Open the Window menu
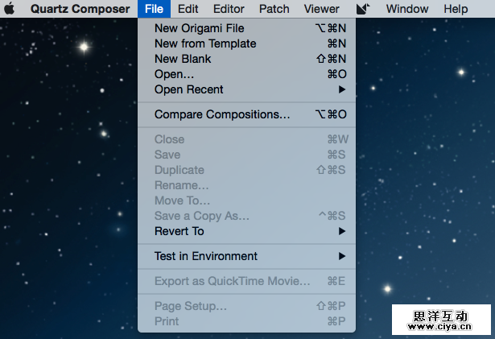Screen dimensions: 495x339 pyautogui.click(x=407, y=9)
